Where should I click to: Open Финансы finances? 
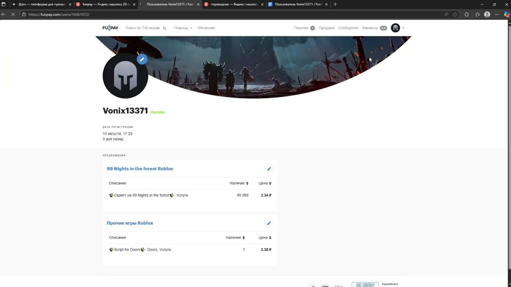[374, 28]
